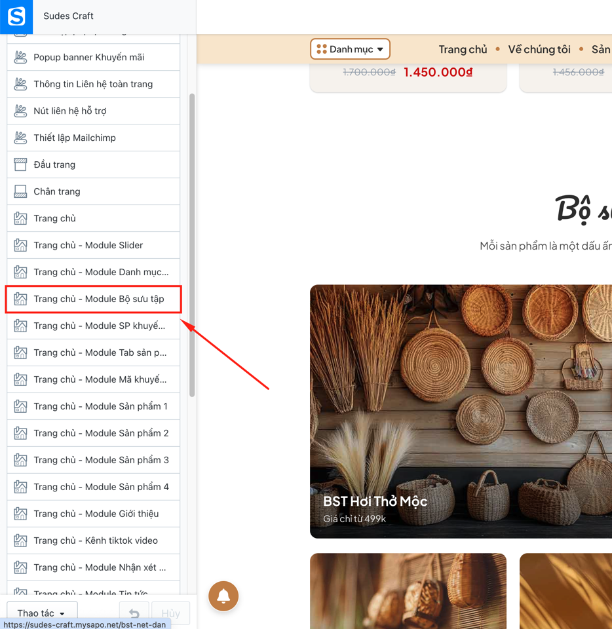Open Trang chủ - Module Tab sản p...
Image resolution: width=612 pixels, height=629 pixels.
[x=94, y=353]
